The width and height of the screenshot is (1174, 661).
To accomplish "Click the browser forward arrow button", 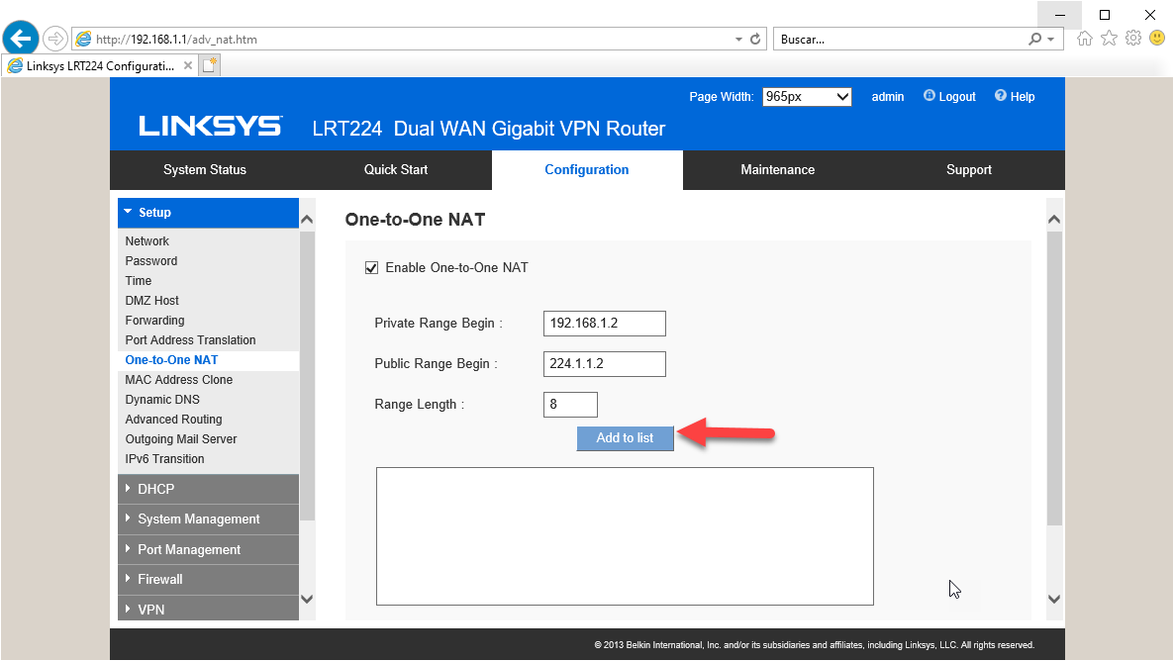I will pyautogui.click(x=55, y=39).
